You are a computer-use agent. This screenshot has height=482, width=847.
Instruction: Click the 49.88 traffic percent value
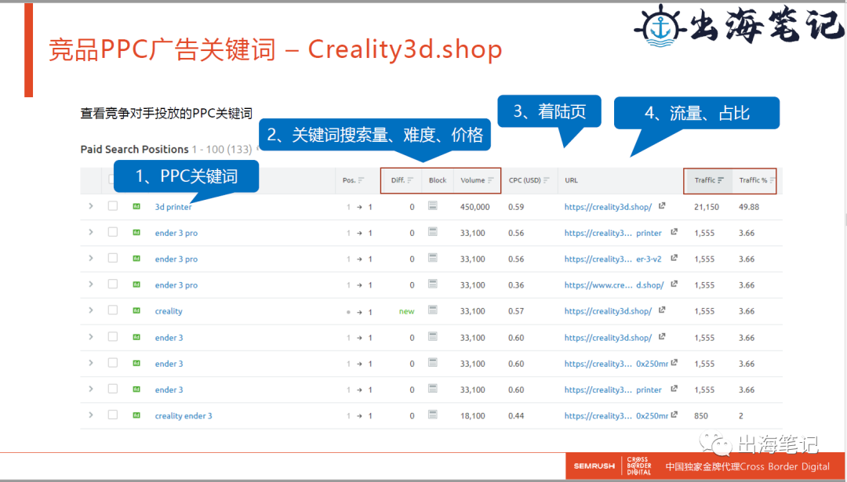(749, 207)
